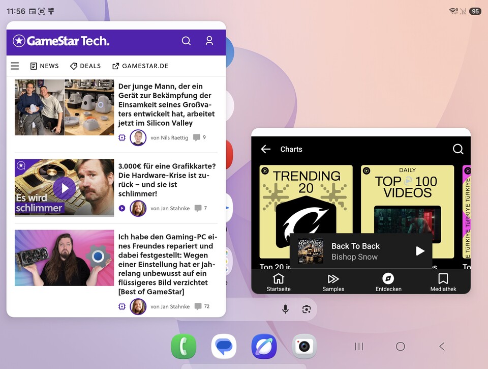Check the Wi-Fi status icon
This screenshot has height=369, width=488.
coord(453,11)
